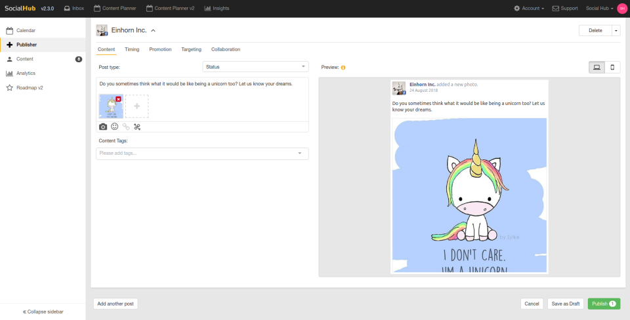
Task: Switch to the Content tab
Action: pos(106,49)
